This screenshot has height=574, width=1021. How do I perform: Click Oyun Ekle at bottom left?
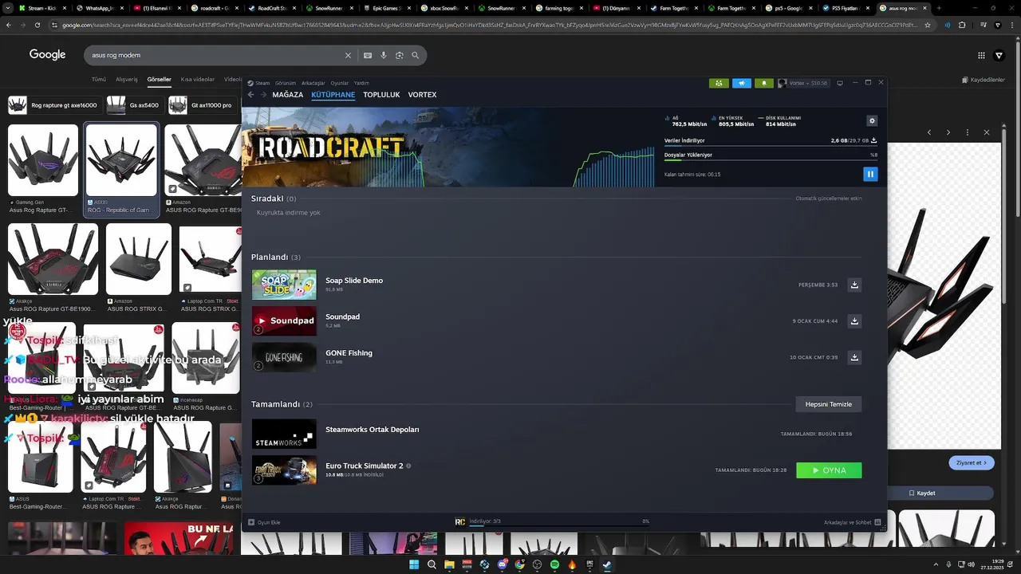264,522
